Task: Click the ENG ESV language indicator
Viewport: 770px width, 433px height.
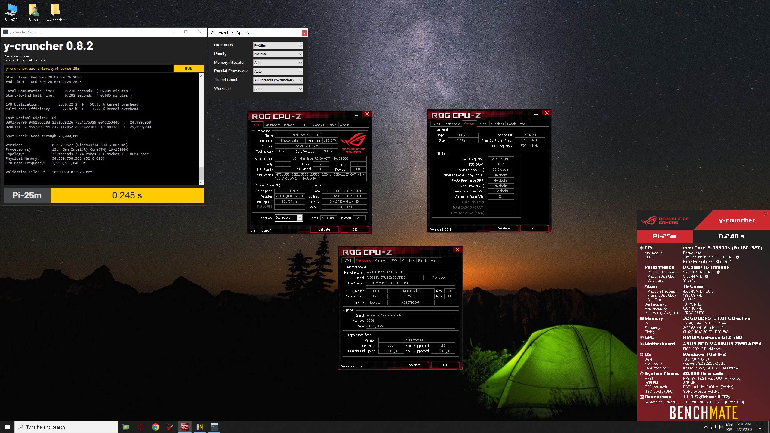Action: [x=729, y=427]
